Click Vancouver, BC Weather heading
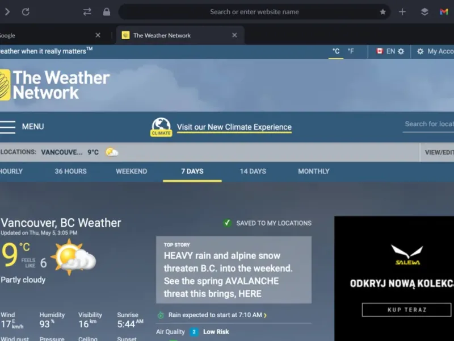The image size is (454, 341). [61, 223]
